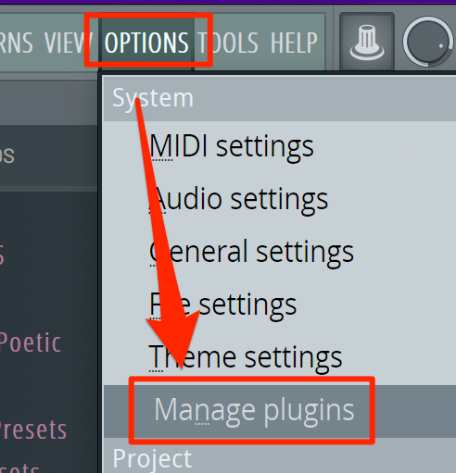Select the pink browser item above Poetic
This screenshot has width=456, height=473.
pyautogui.click(x=3, y=255)
